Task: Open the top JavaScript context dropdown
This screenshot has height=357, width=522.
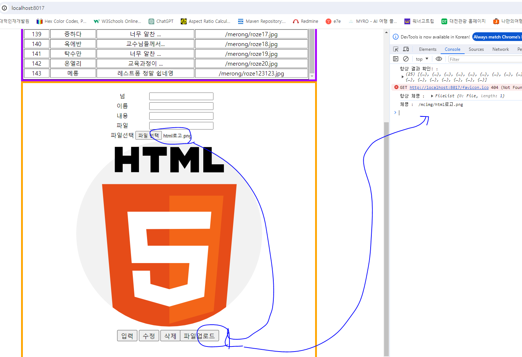Action: (422, 59)
